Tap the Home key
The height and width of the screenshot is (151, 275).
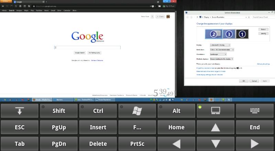pos(176,127)
